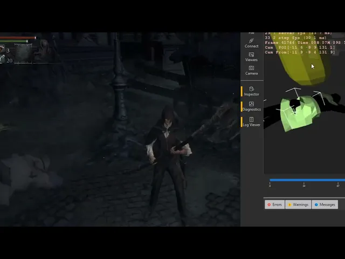345x259 pixels.
Task: Click the step fps readout text
Action: click(x=296, y=38)
